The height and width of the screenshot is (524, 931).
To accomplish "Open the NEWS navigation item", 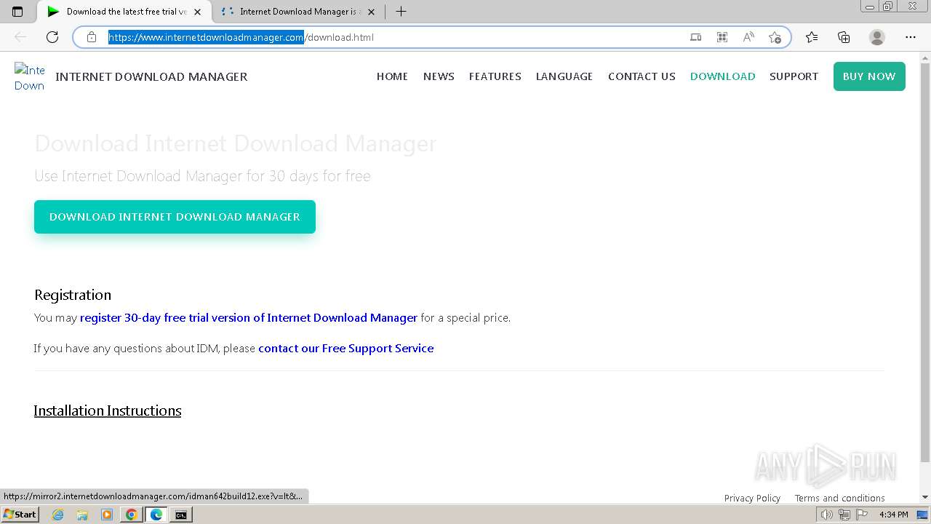I will tap(439, 76).
